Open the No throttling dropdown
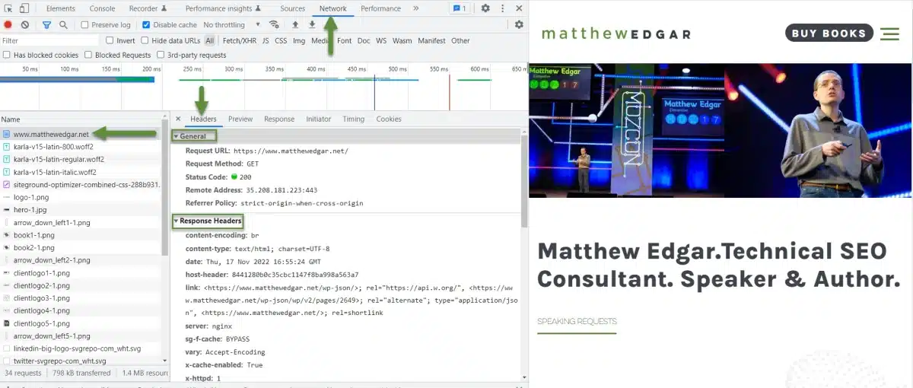 (x=231, y=24)
